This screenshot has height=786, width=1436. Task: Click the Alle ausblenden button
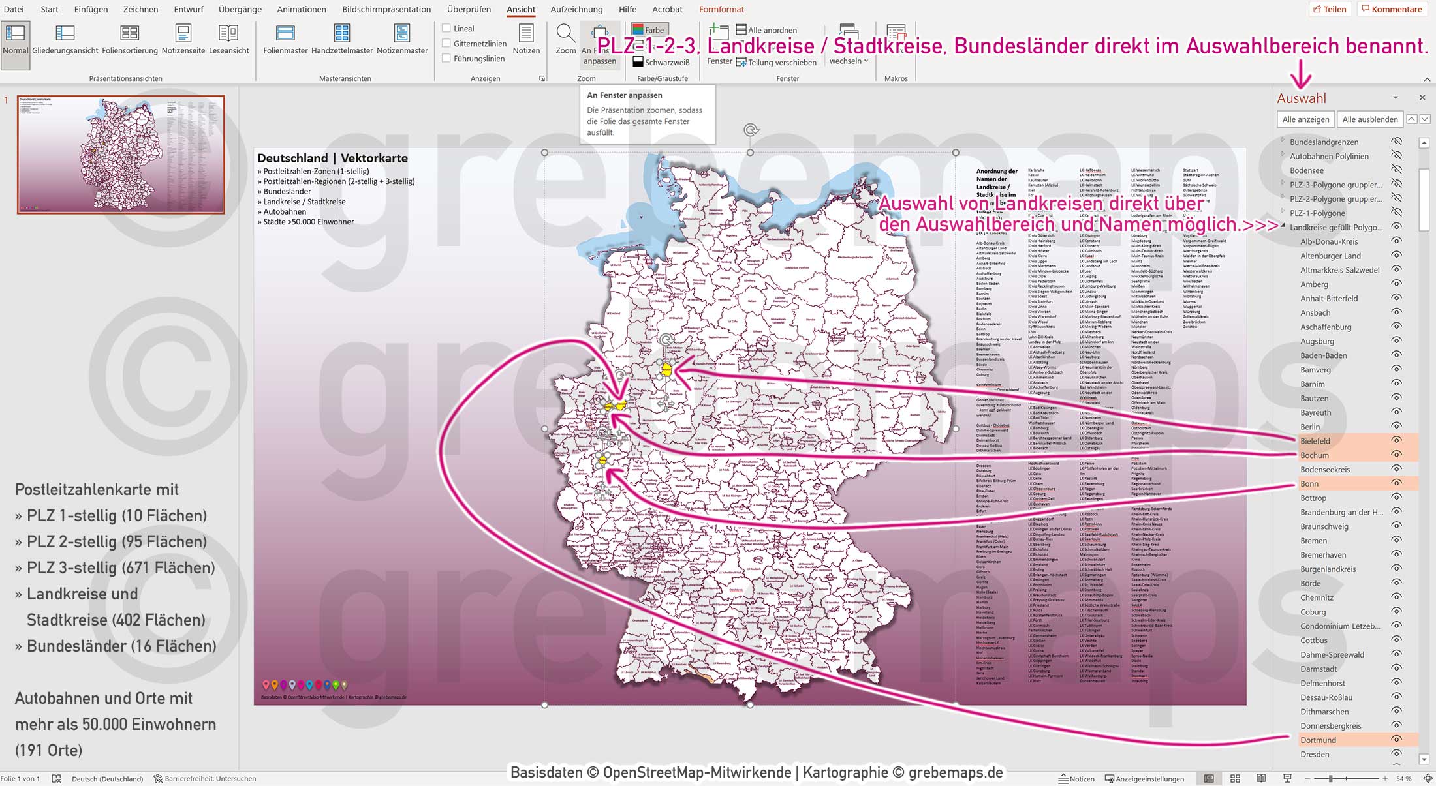1369,119
